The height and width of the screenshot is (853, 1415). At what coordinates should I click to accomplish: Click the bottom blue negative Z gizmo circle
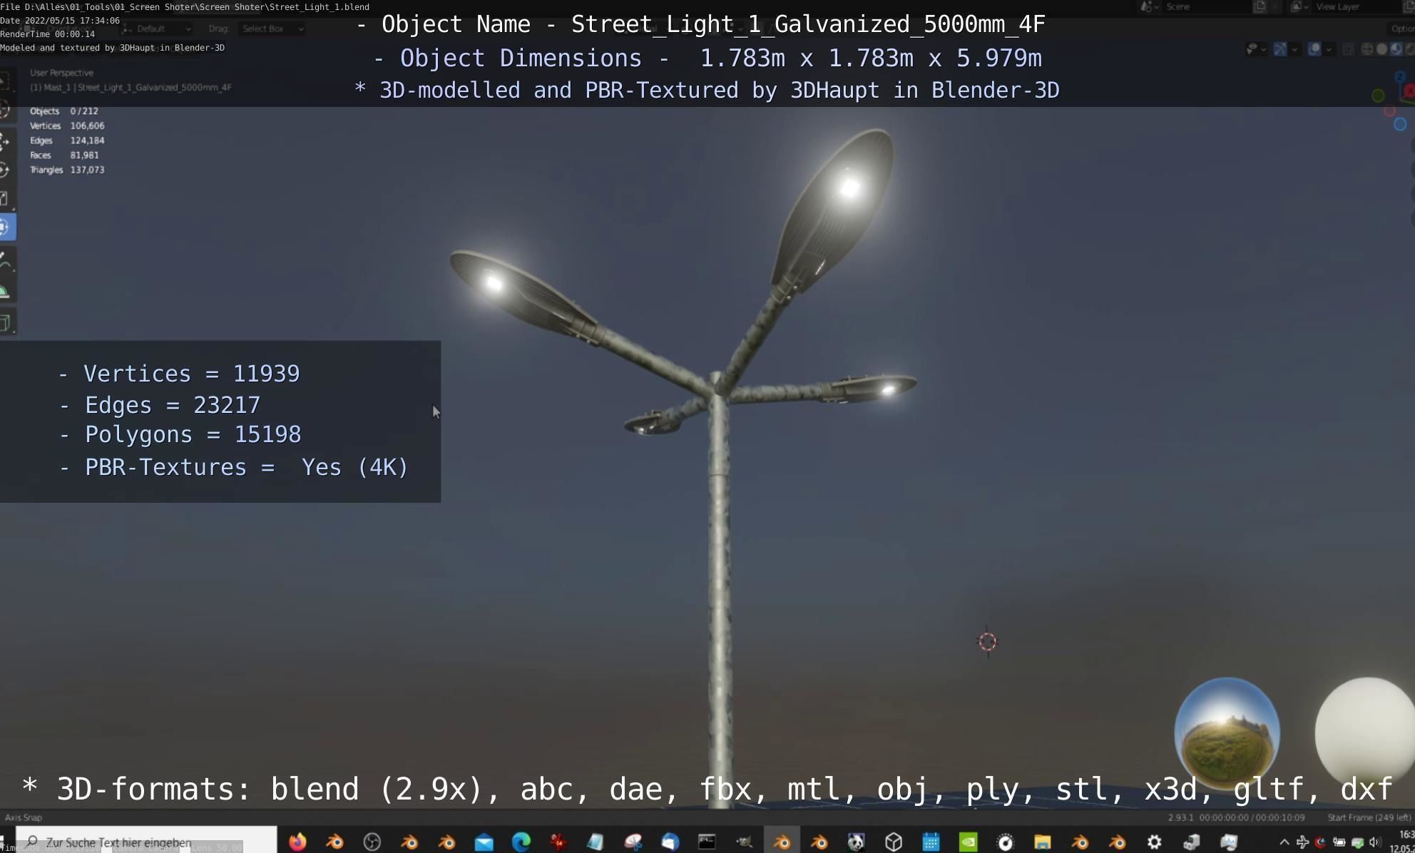coord(1400,124)
